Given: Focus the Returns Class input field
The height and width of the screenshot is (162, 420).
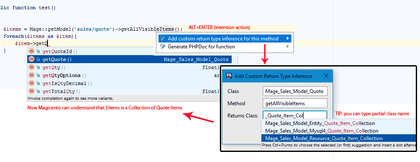Looking at the screenshot, I should (x=295, y=116).
